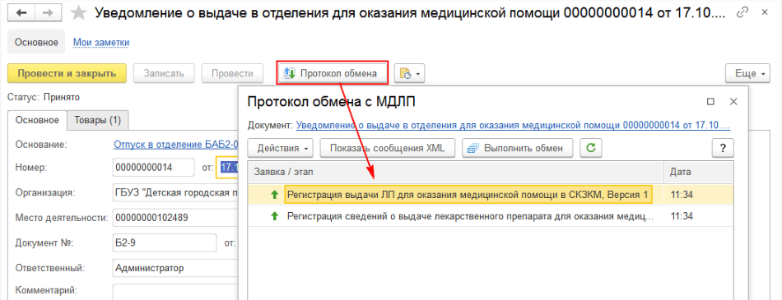Copy document link via chain icon
The height and width of the screenshot is (300, 782).
[744, 12]
